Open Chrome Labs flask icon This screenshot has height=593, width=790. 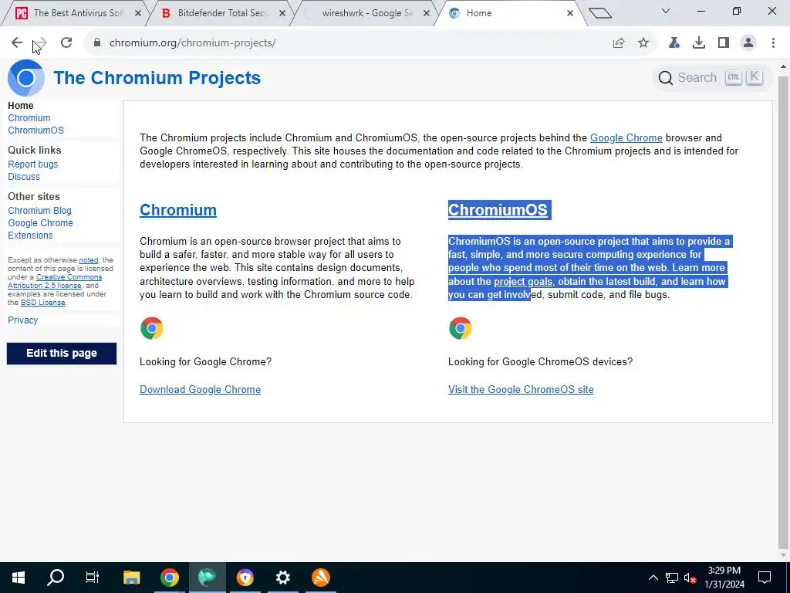coord(674,43)
